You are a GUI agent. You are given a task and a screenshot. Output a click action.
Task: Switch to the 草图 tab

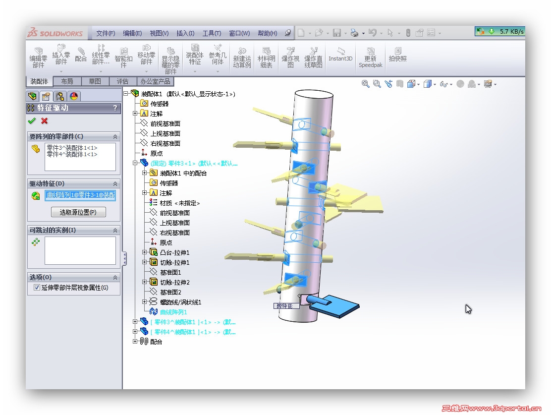coord(95,82)
